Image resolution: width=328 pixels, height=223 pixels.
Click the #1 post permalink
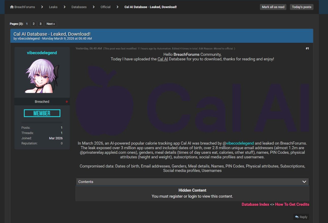pyautogui.click(x=307, y=48)
